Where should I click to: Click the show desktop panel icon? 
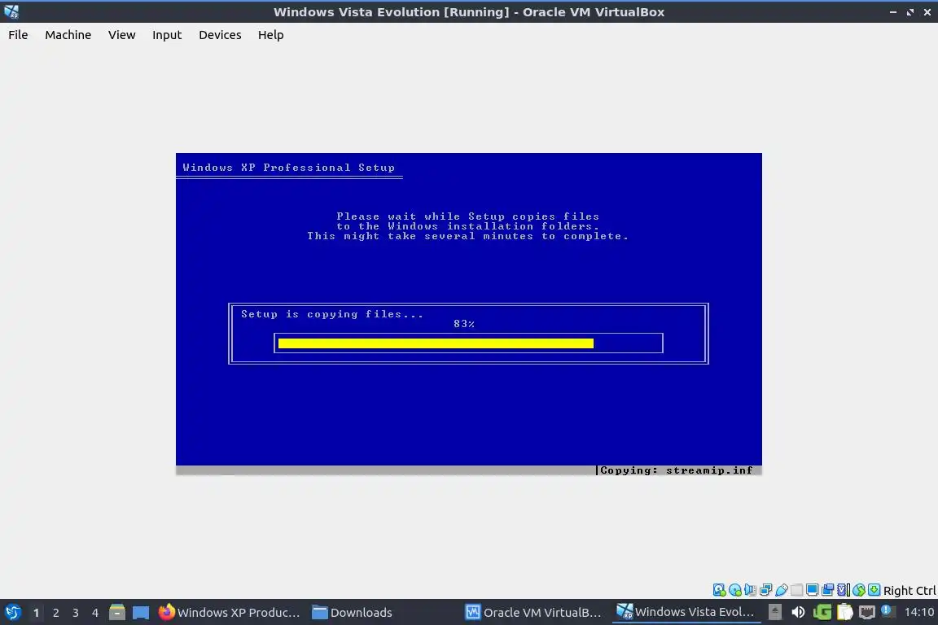[x=141, y=613]
